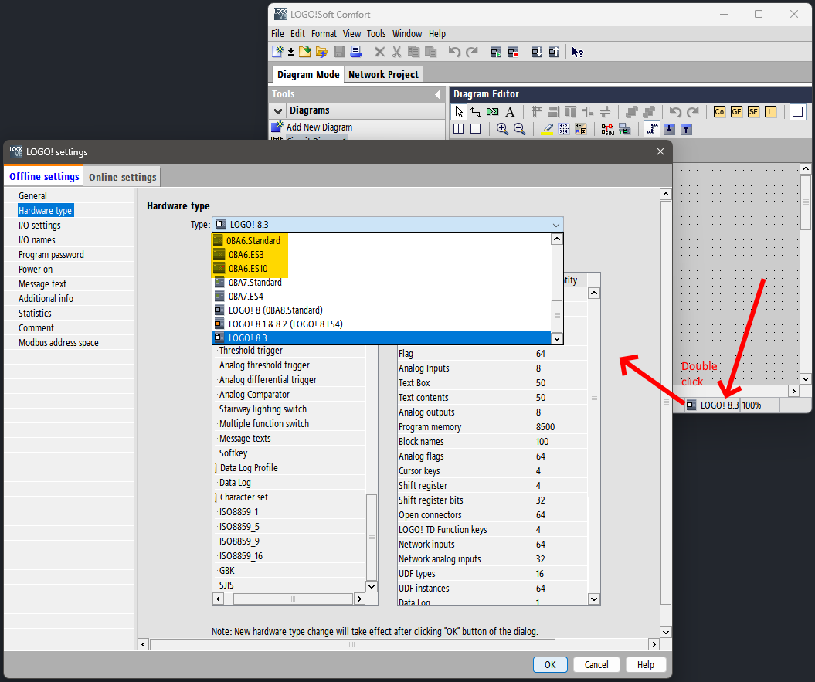This screenshot has height=682, width=815.
Task: Select Modbus address space in settings list
Action: [59, 343]
